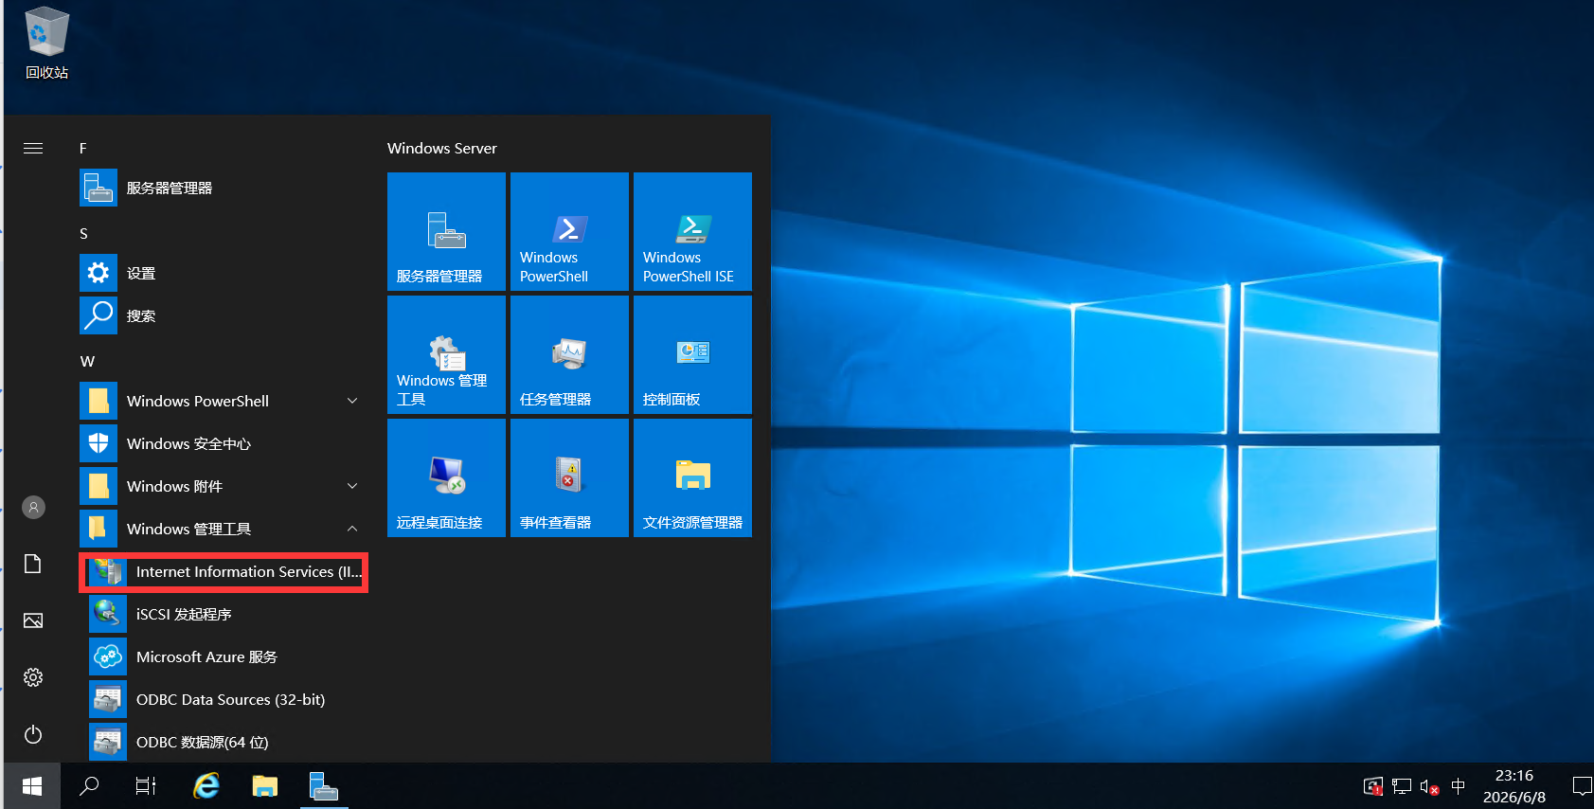The width and height of the screenshot is (1594, 809).
Task: Click the Server Manager tile
Action: [446, 231]
